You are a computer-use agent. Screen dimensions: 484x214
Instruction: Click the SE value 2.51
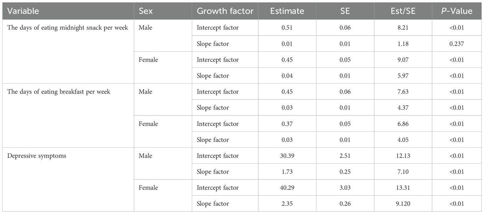coord(345,156)
